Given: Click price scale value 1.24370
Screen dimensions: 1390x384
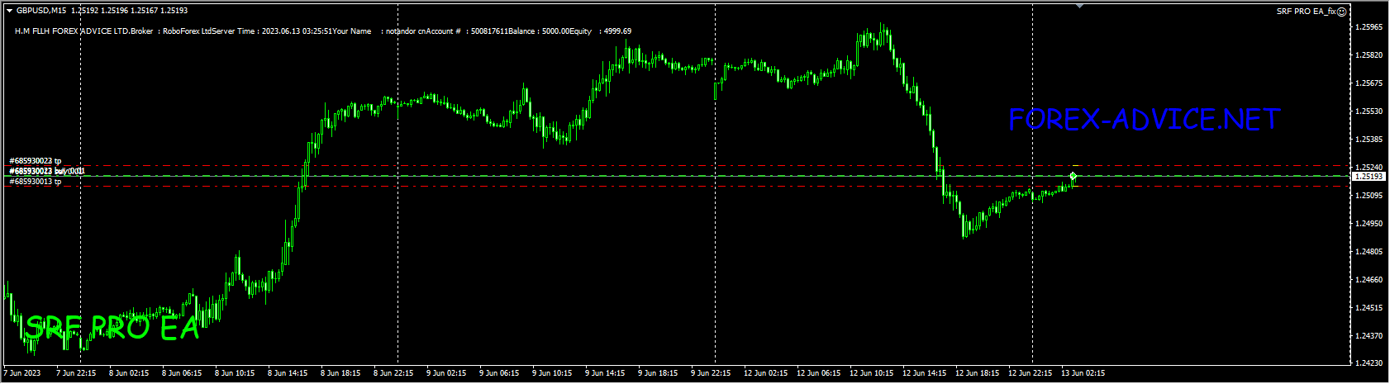Looking at the screenshot, I should 1369,336.
